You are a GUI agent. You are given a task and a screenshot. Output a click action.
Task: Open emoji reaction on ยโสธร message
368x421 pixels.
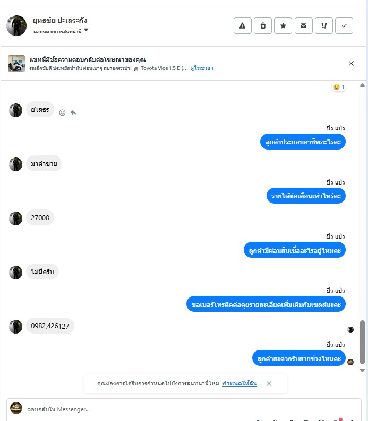tap(62, 112)
